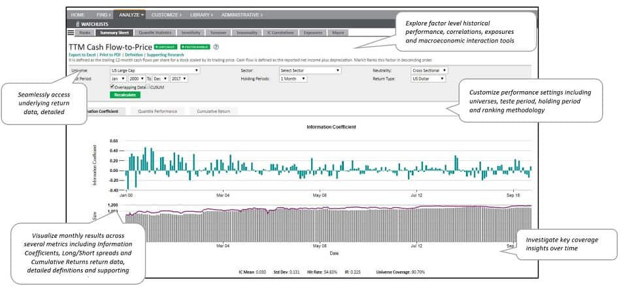The height and width of the screenshot is (288, 621).
Task: Open the end month dropdown showing Dec
Action: (160, 78)
